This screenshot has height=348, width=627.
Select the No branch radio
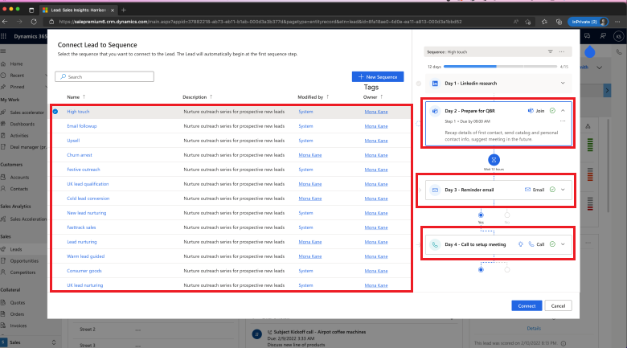507,215
